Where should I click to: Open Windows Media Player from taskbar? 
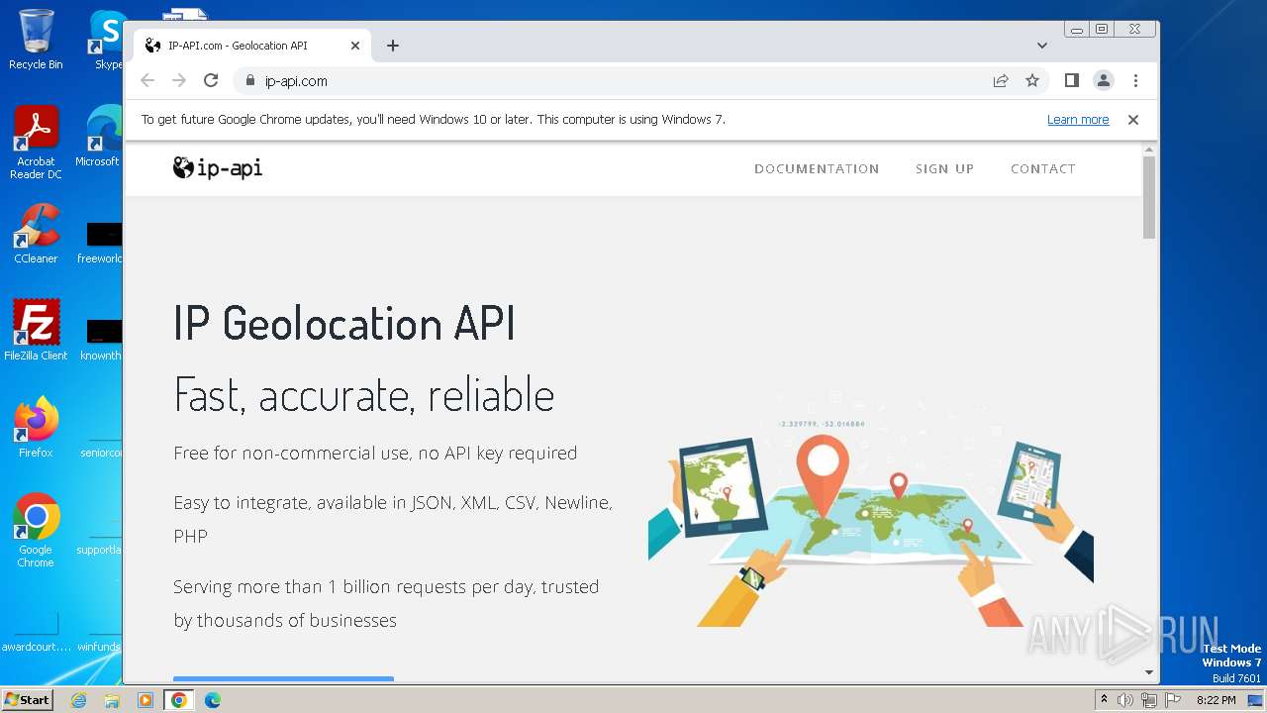tap(146, 700)
